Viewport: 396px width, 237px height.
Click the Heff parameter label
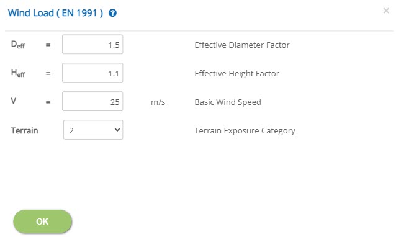point(17,73)
